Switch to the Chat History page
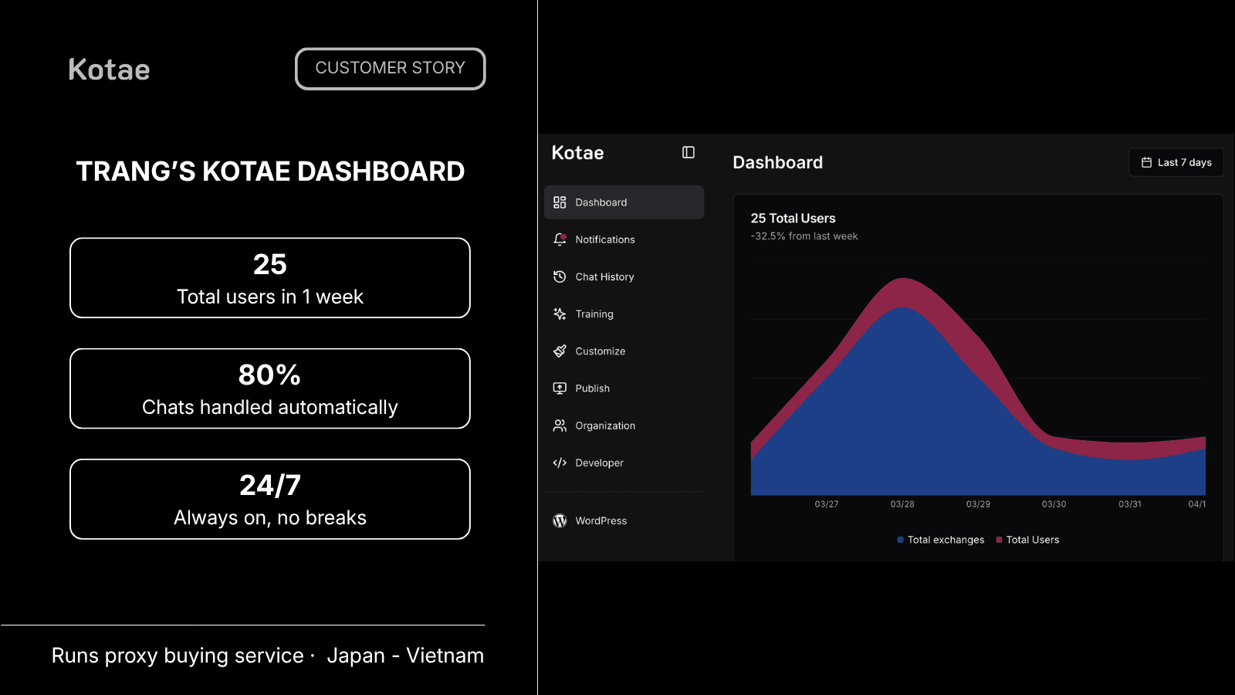1235x695 pixels. (x=604, y=276)
